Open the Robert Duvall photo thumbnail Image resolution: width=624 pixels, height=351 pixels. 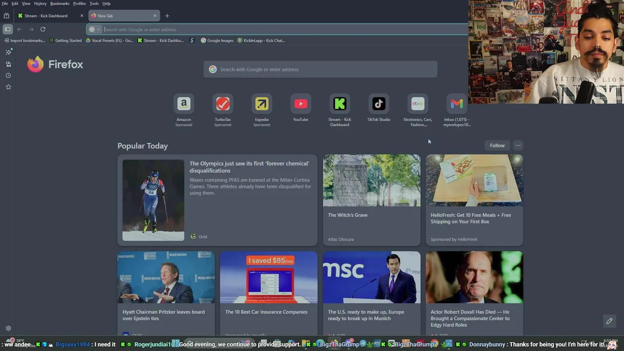coord(474,277)
